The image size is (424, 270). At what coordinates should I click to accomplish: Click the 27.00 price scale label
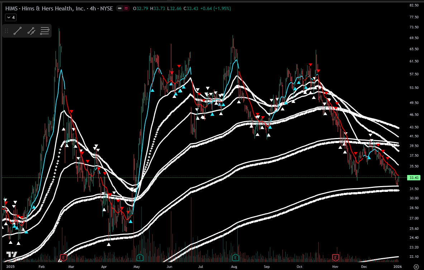[414, 218]
